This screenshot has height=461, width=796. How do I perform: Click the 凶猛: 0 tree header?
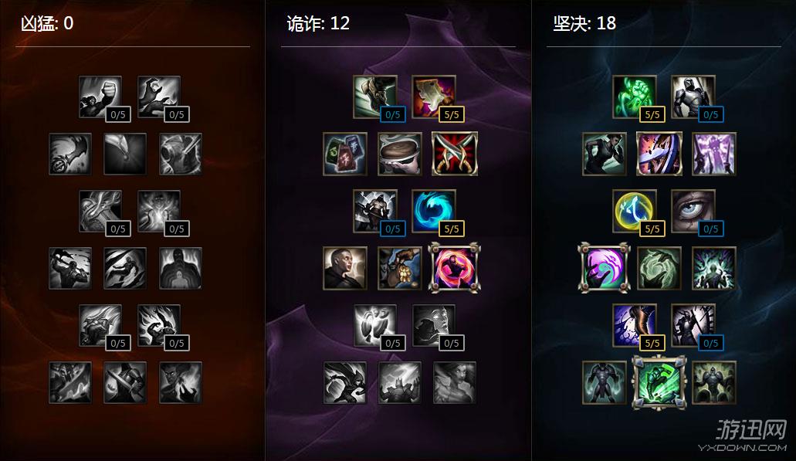point(46,23)
